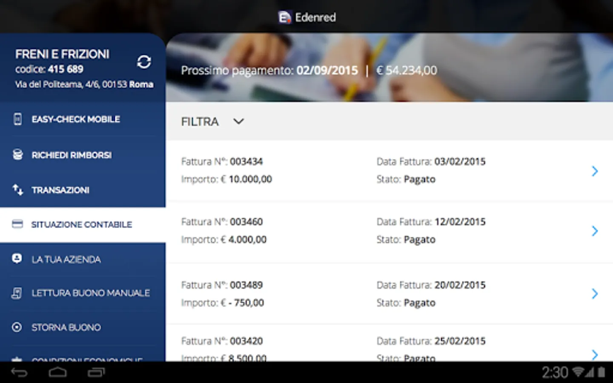This screenshot has height=383, width=613.
Task: Click codice 415 689 text
Action: (49, 69)
